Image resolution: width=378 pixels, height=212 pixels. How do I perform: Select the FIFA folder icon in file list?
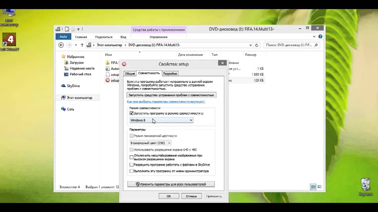107,62
